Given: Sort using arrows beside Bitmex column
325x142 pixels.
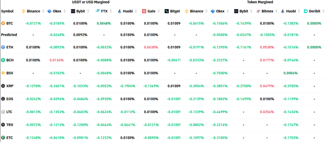Looking at the screenshot, I should (276, 11).
